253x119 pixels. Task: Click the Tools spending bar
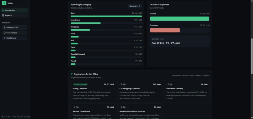73,50
